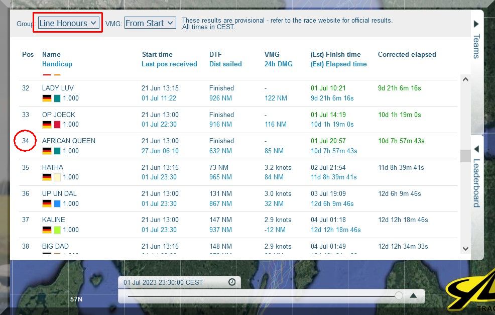Click the red colour swatch for OP JOECK
Image resolution: width=495 pixels, height=315 pixels.
(x=57, y=125)
